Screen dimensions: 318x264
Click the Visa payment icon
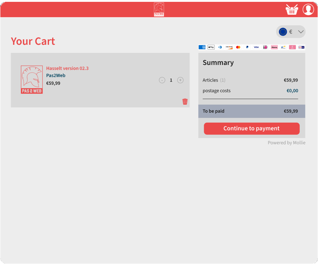coord(256,47)
